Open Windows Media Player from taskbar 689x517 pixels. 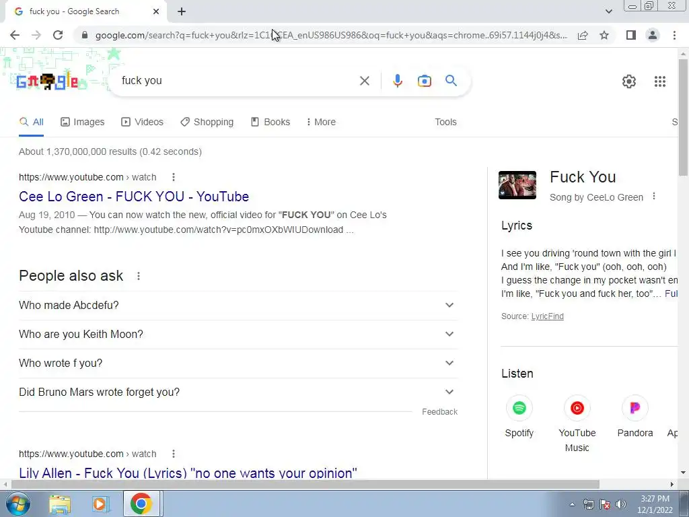click(100, 504)
